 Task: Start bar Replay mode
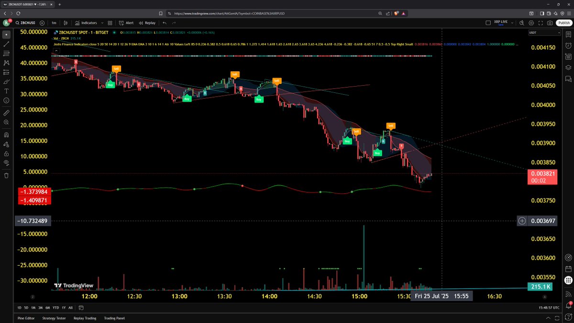pyautogui.click(x=147, y=22)
